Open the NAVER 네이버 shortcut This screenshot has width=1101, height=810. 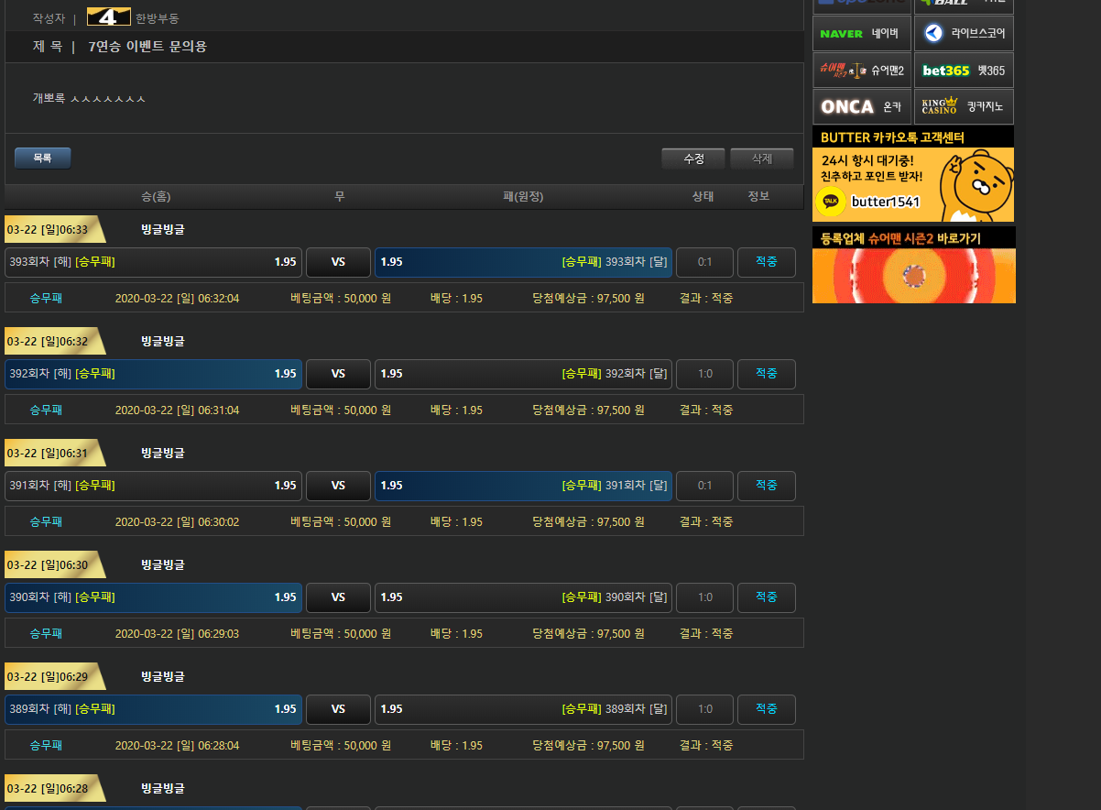862,33
